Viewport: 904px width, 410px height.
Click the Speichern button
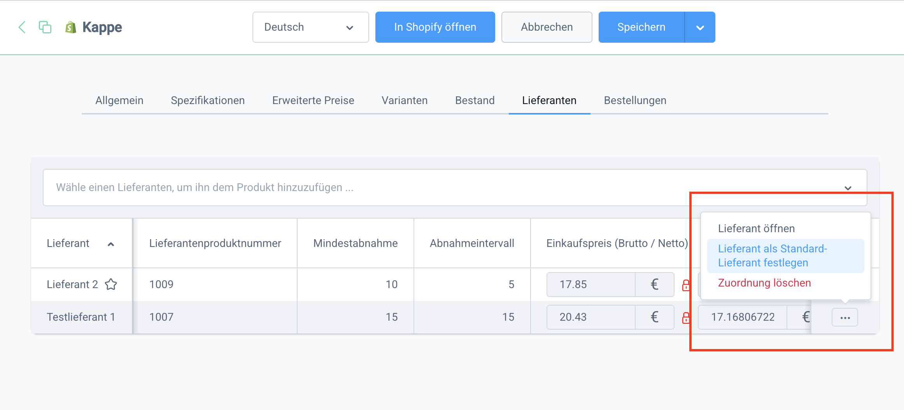tap(641, 27)
